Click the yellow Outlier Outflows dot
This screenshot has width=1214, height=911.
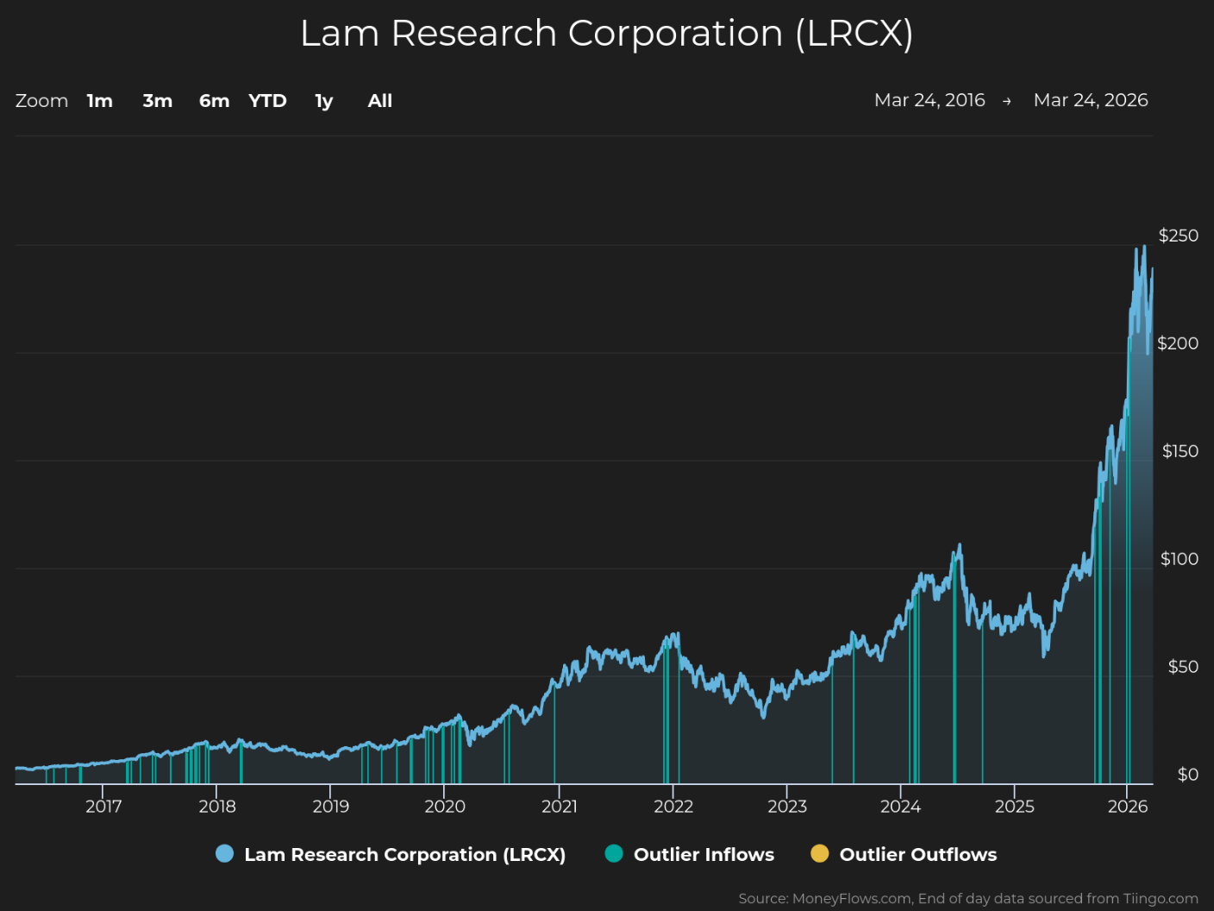pos(820,854)
